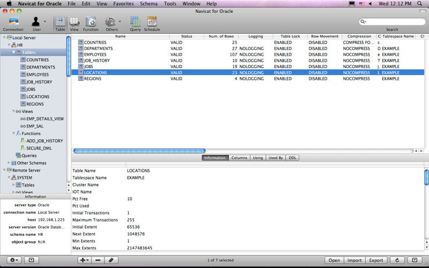Click the Export button
Image resolution: width=429 pixels, height=268 pixels.
[x=376, y=260]
